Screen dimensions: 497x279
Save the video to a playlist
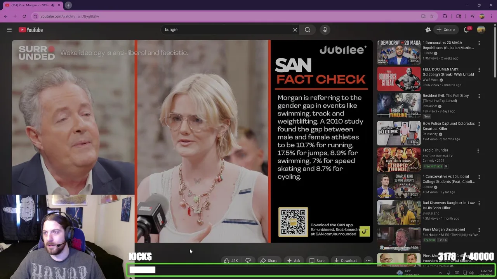click(316, 261)
